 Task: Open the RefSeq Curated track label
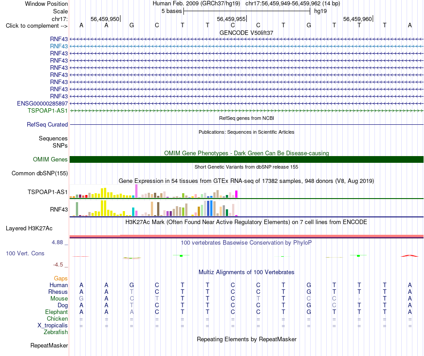coord(47,125)
